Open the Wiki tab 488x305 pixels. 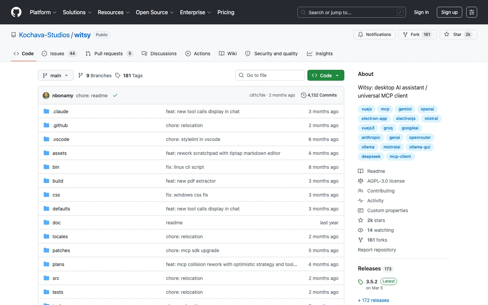(x=228, y=54)
